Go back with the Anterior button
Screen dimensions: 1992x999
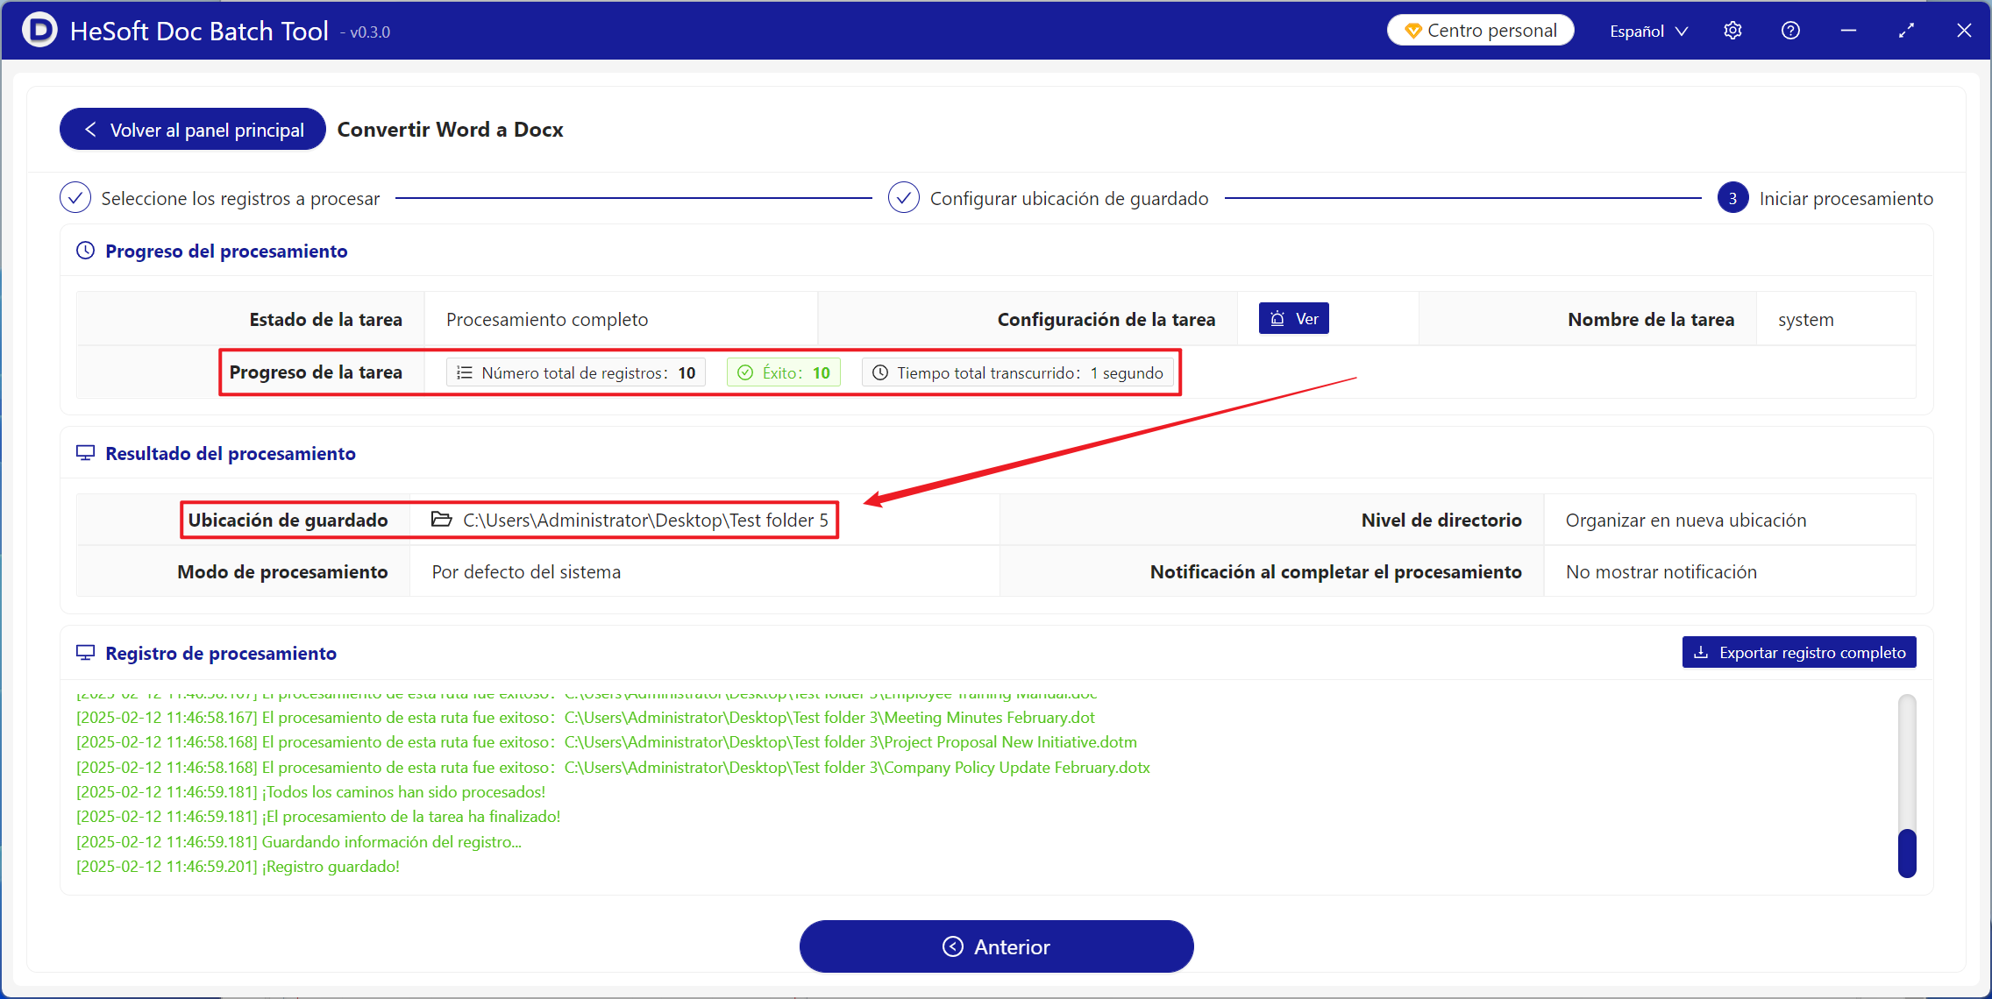[x=996, y=946]
